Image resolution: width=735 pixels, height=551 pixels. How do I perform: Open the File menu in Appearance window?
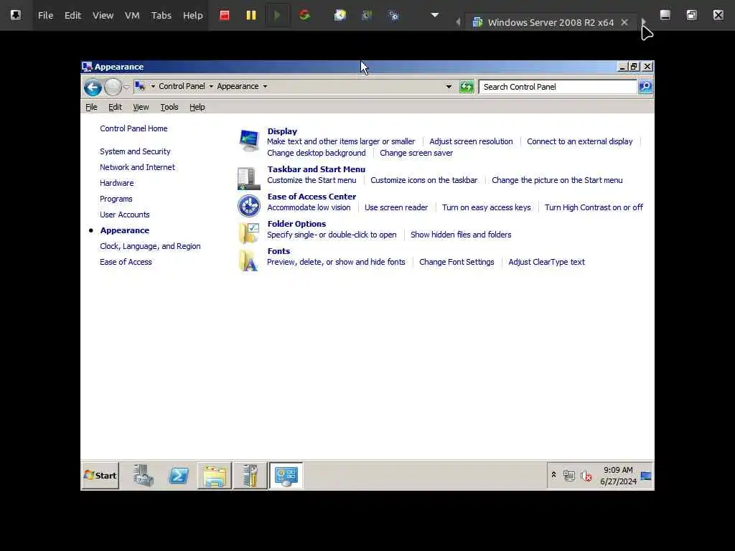coord(91,107)
